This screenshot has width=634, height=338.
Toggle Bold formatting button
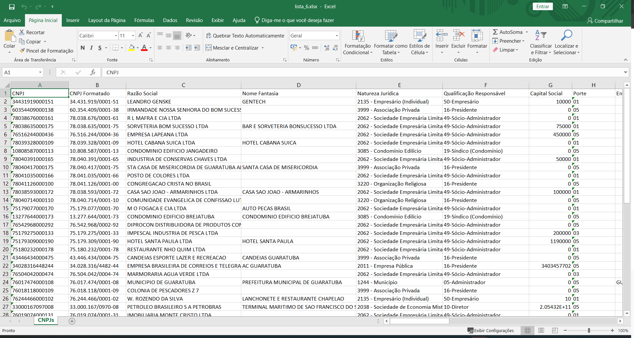click(83, 48)
